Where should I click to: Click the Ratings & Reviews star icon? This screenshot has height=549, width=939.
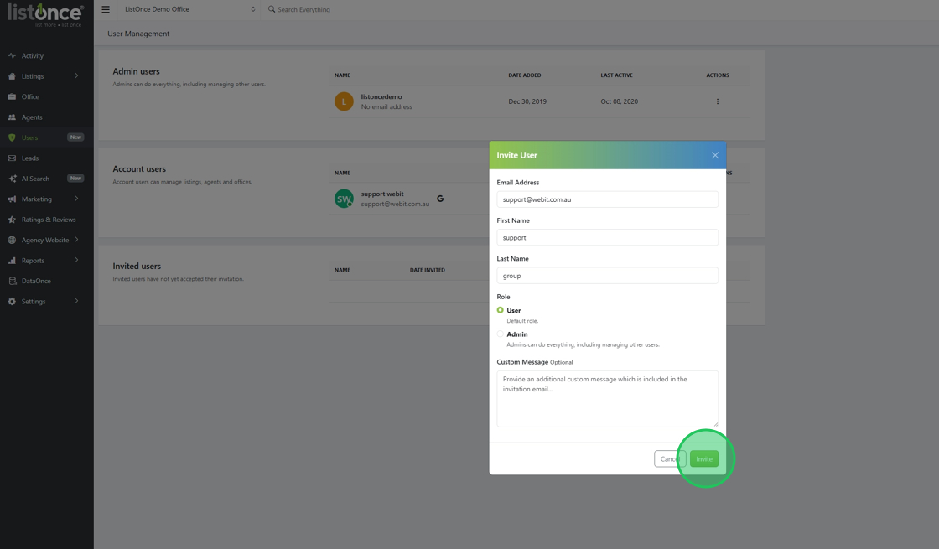12,220
